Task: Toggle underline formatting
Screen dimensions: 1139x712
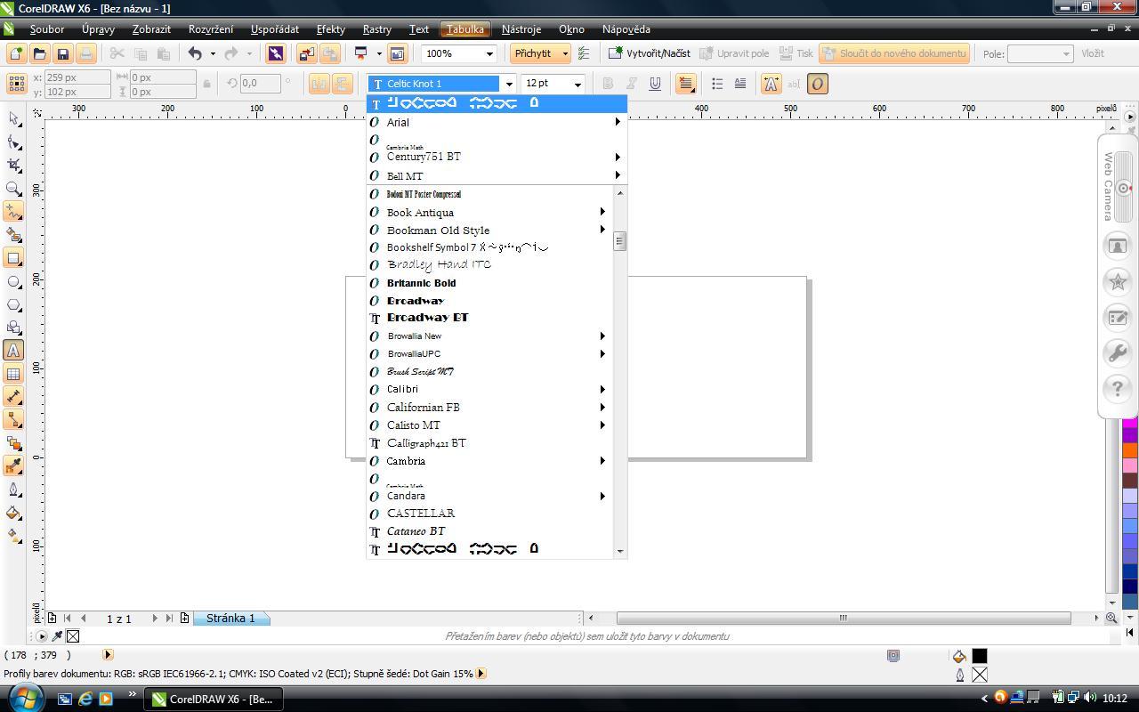Action: point(655,84)
